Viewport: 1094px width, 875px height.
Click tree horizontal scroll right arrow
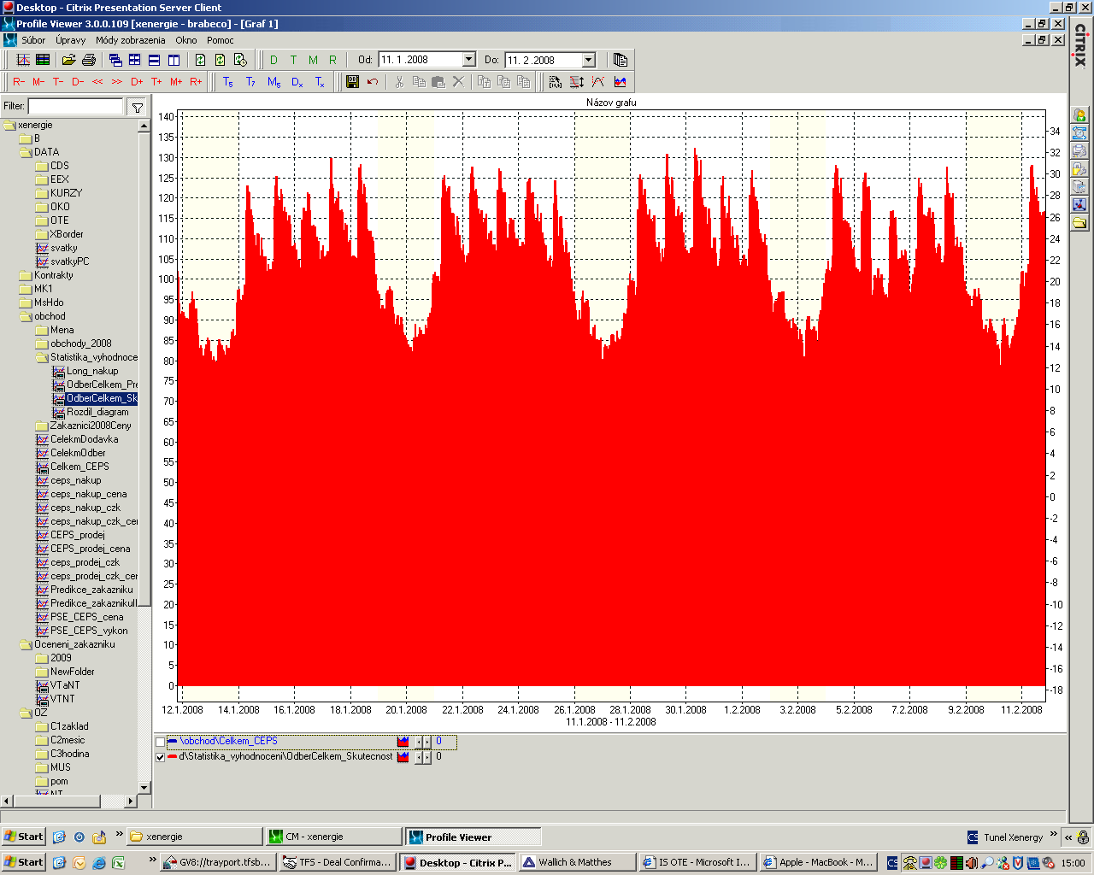coord(130,801)
